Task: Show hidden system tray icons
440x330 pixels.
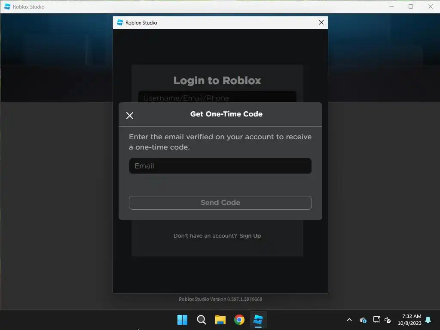Action: [349, 320]
